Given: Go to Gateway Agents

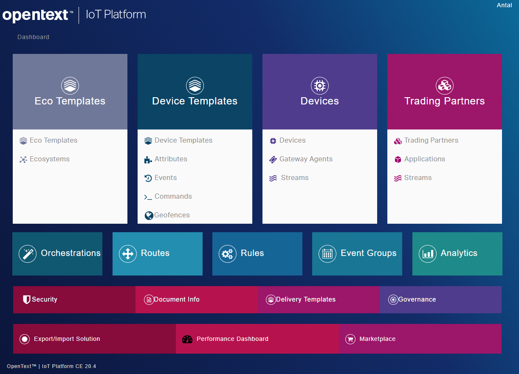Looking at the screenshot, I should 306,159.
